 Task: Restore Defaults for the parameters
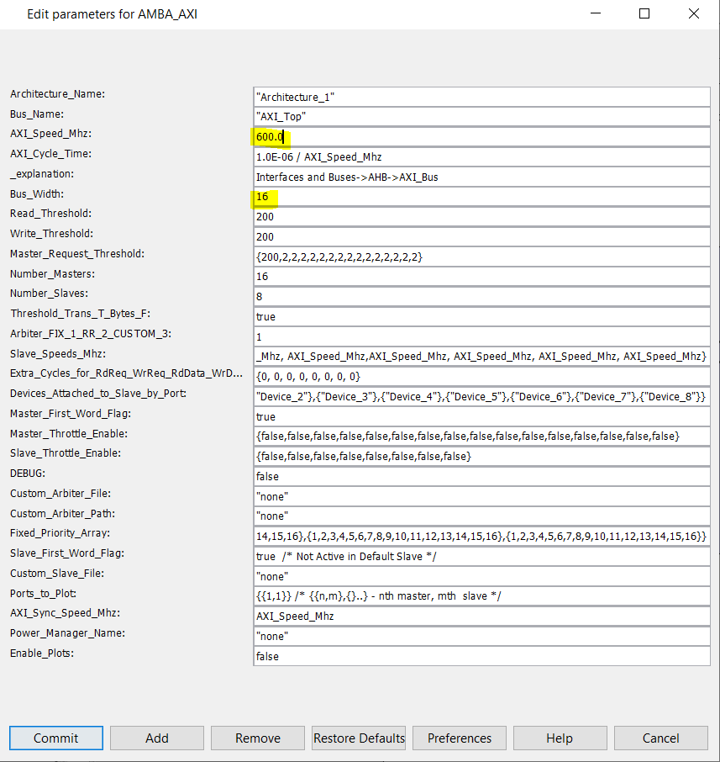click(359, 738)
